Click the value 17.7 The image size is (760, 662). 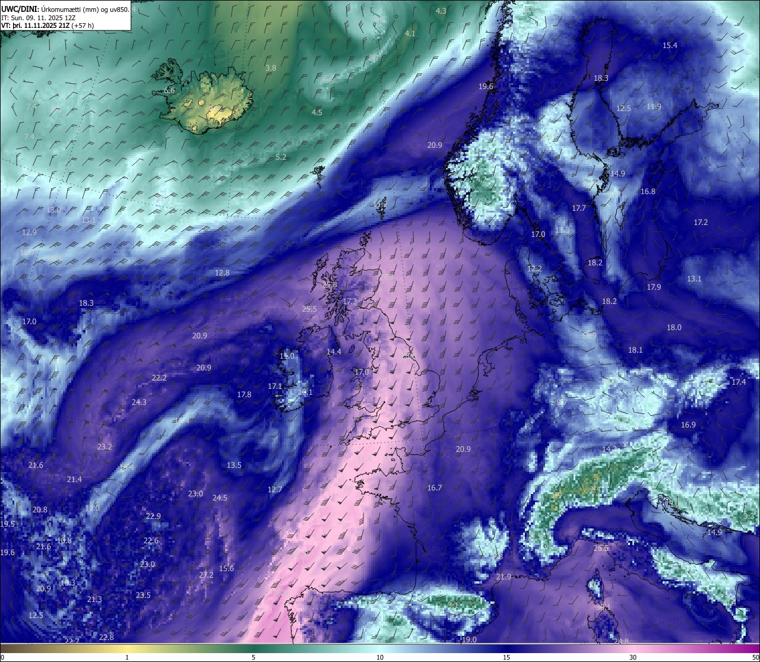click(x=579, y=208)
